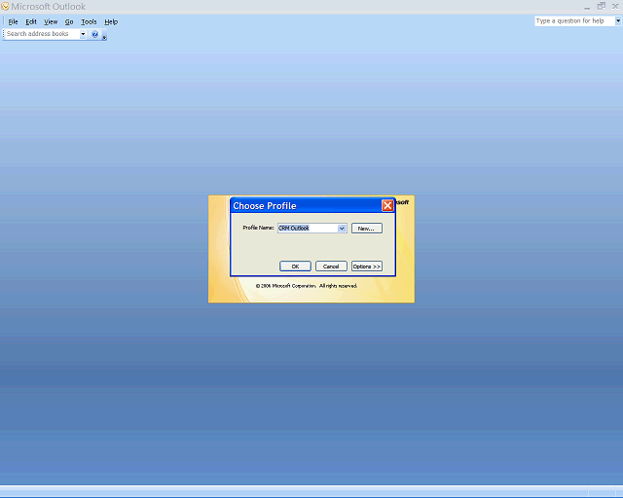Restore down the Microsoft Outlook window
Viewport: 623px width, 498px height.
click(602, 7)
